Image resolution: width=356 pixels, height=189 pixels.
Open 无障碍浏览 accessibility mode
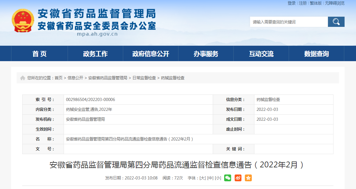(335, 3)
